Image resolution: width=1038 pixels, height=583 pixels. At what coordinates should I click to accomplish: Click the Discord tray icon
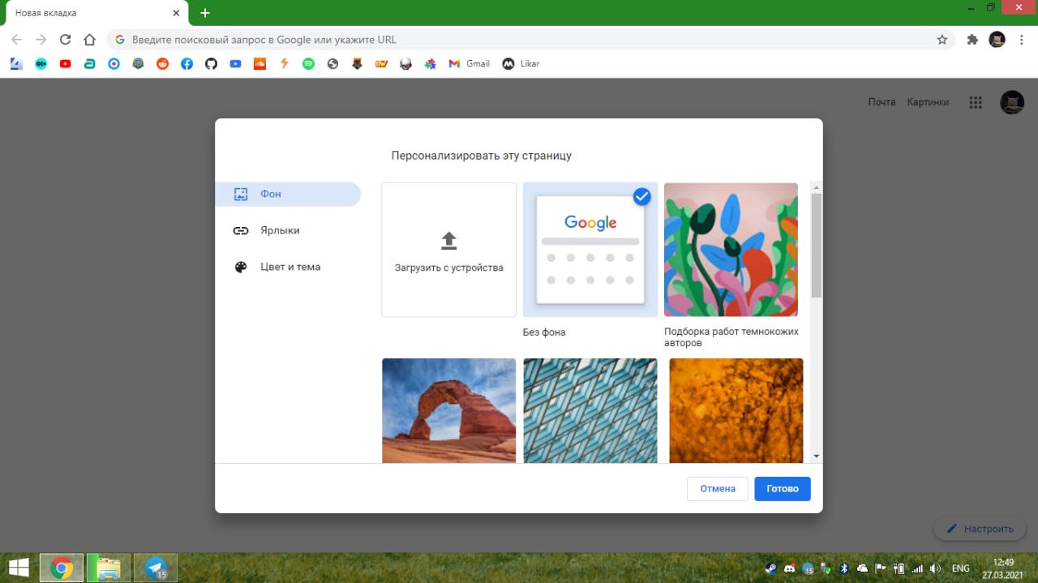789,568
